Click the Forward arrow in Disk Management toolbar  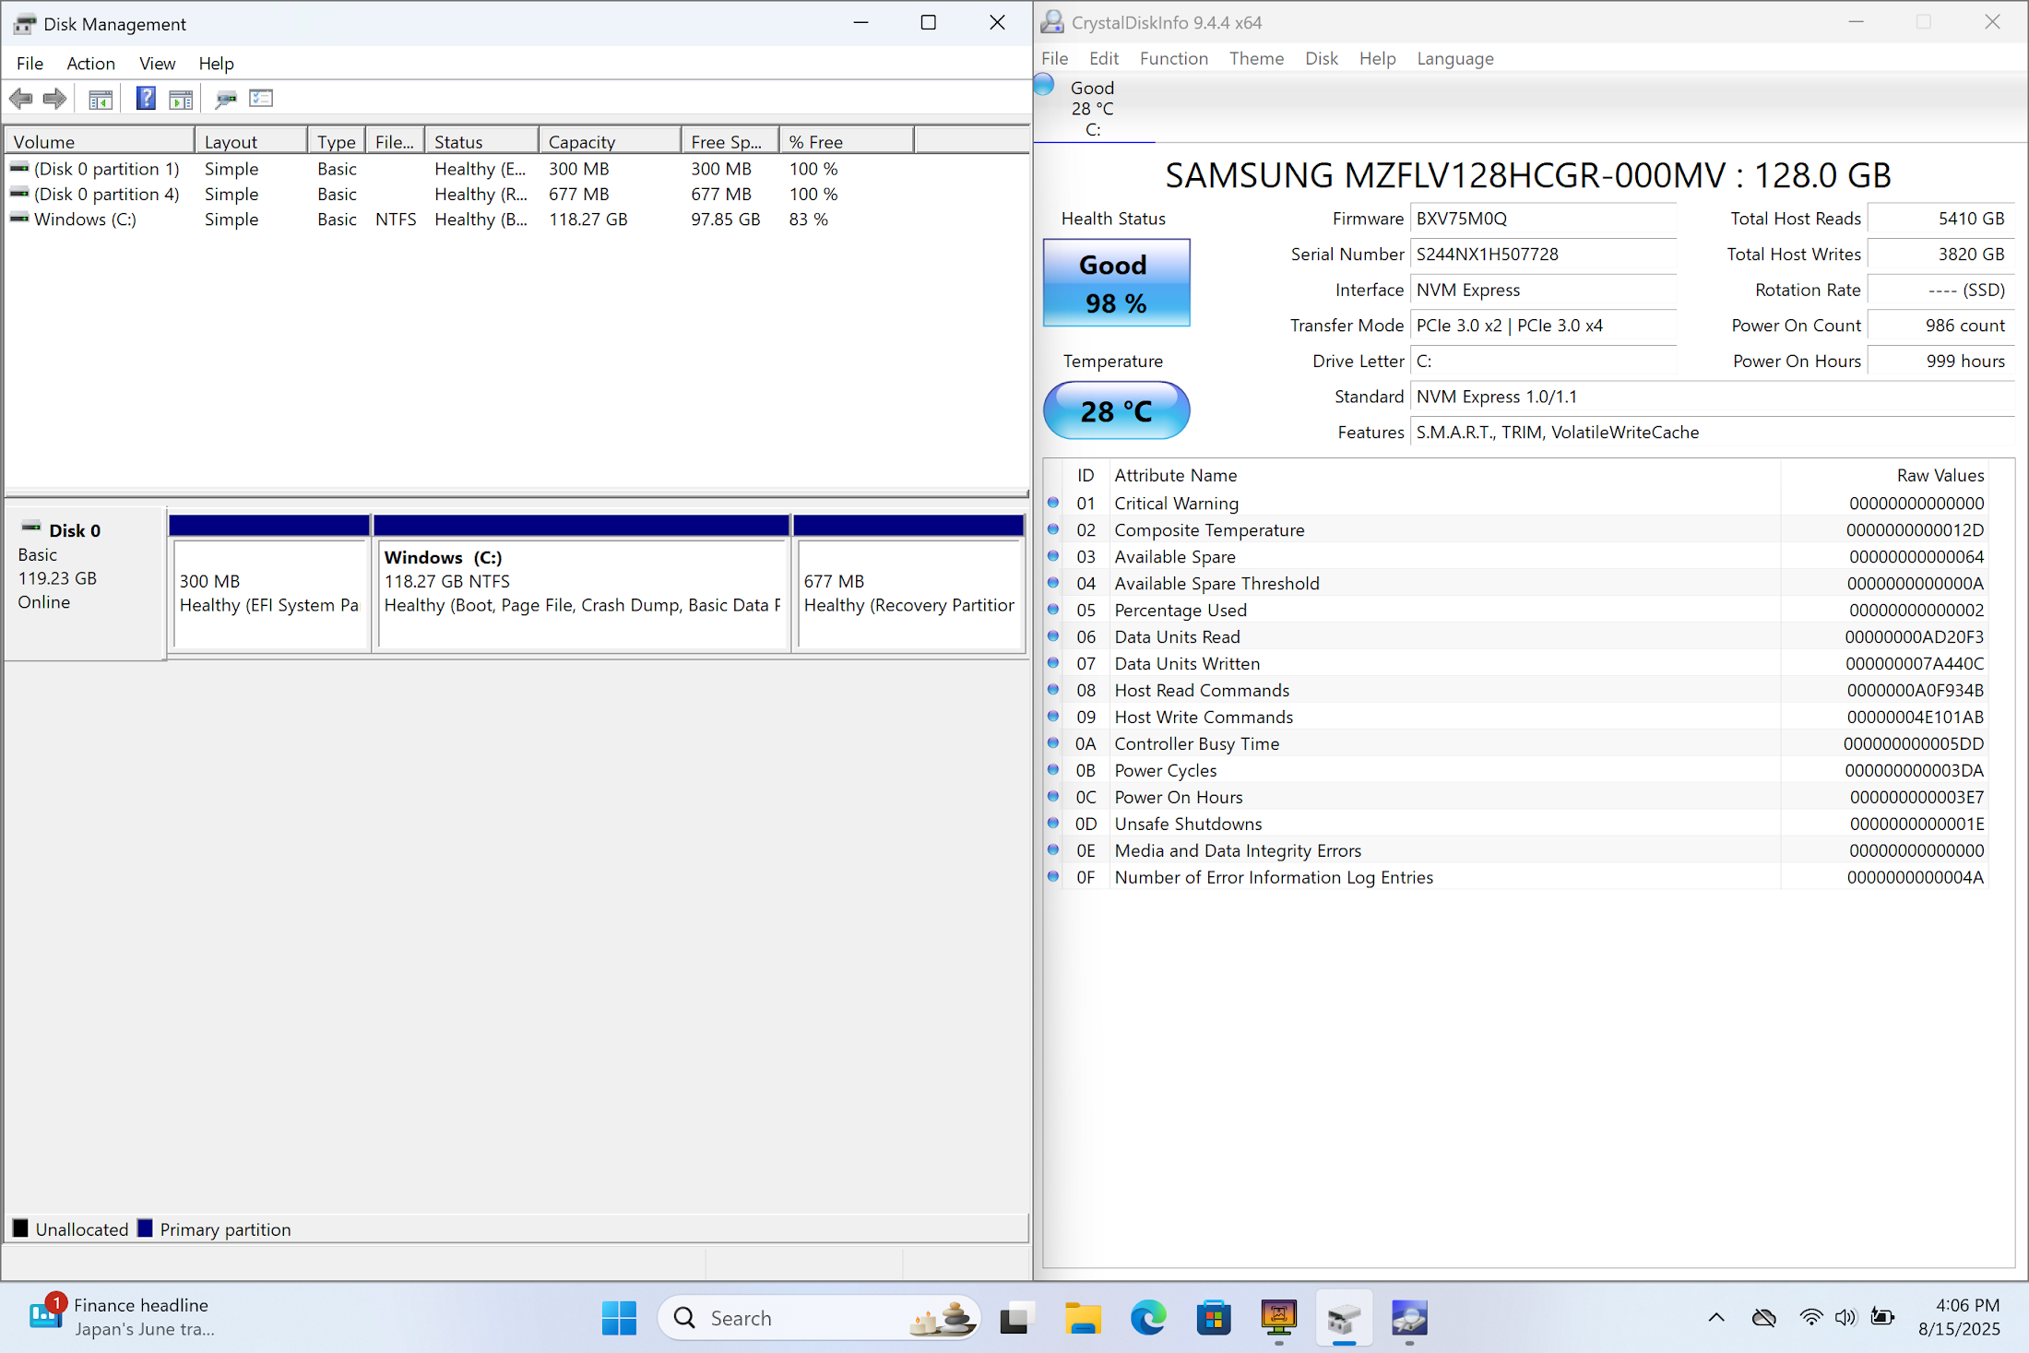tap(55, 99)
